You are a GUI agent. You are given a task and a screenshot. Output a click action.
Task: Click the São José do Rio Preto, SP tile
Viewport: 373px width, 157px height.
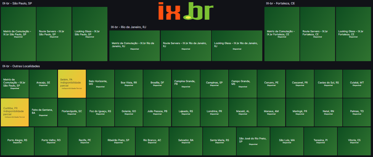(253, 141)
